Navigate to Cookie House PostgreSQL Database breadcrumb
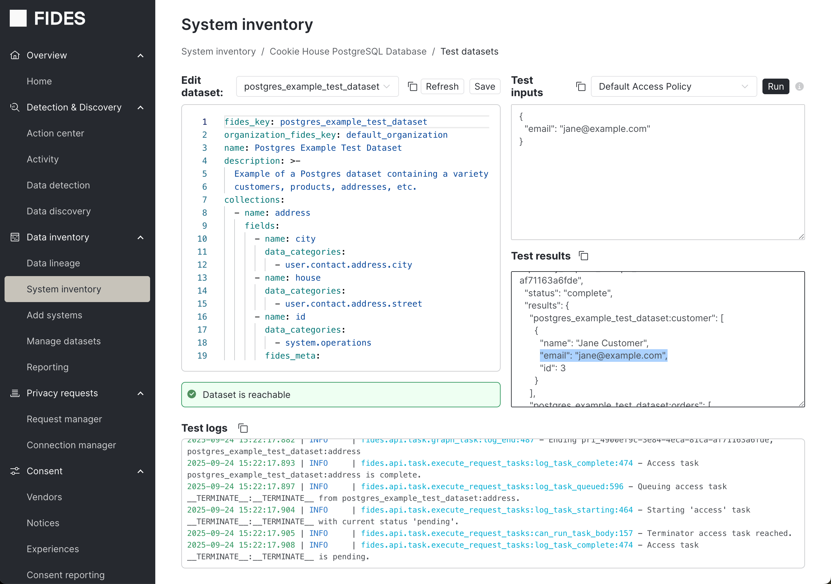 [348, 51]
